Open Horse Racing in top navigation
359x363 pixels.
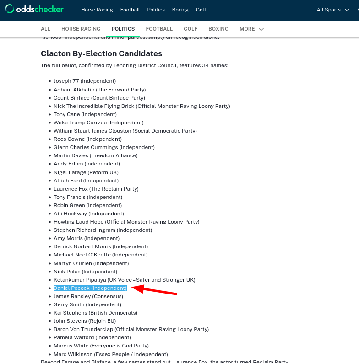click(97, 10)
